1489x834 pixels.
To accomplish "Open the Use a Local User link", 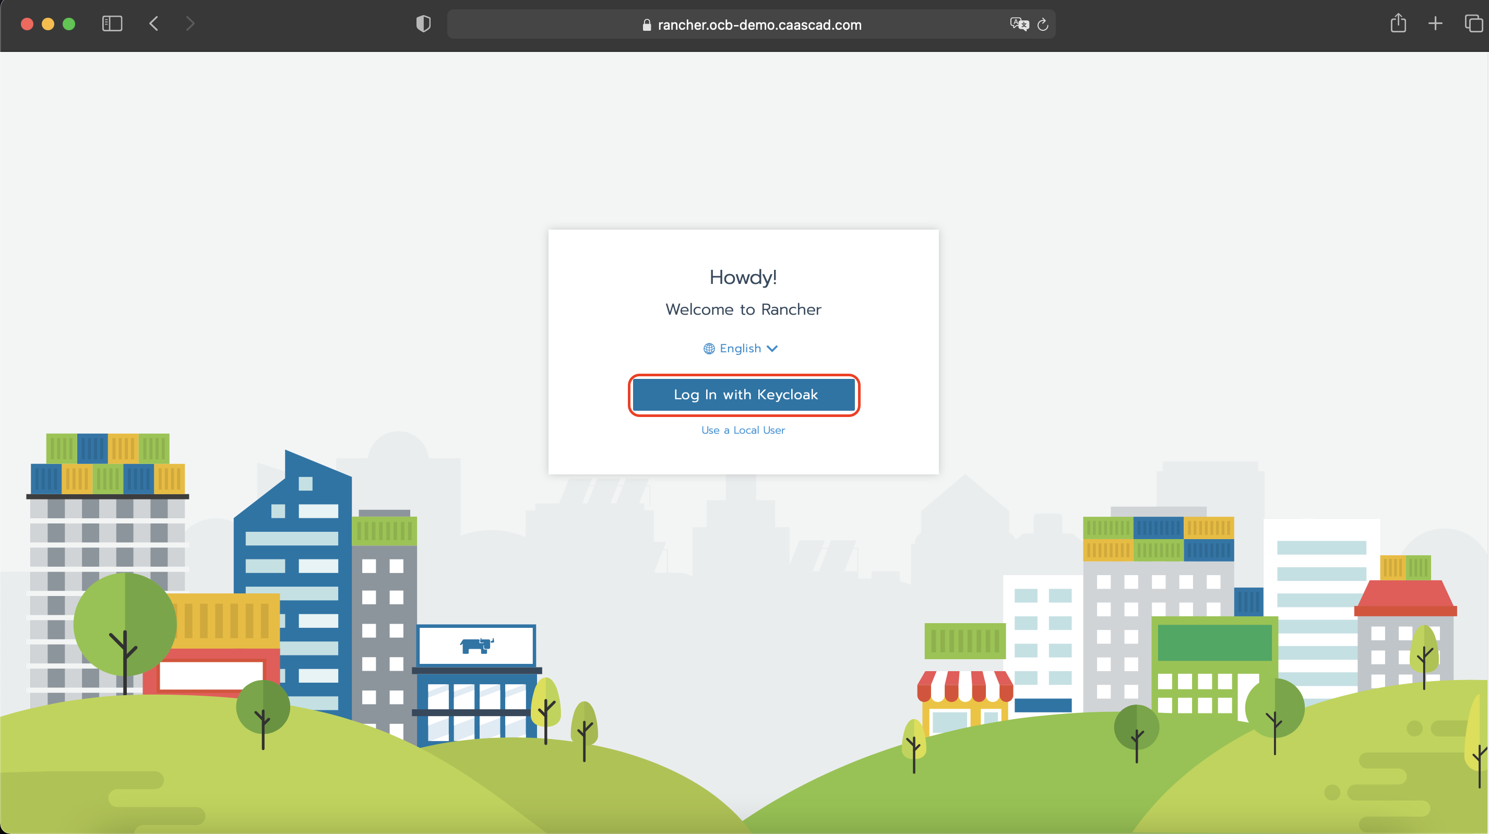I will (743, 430).
